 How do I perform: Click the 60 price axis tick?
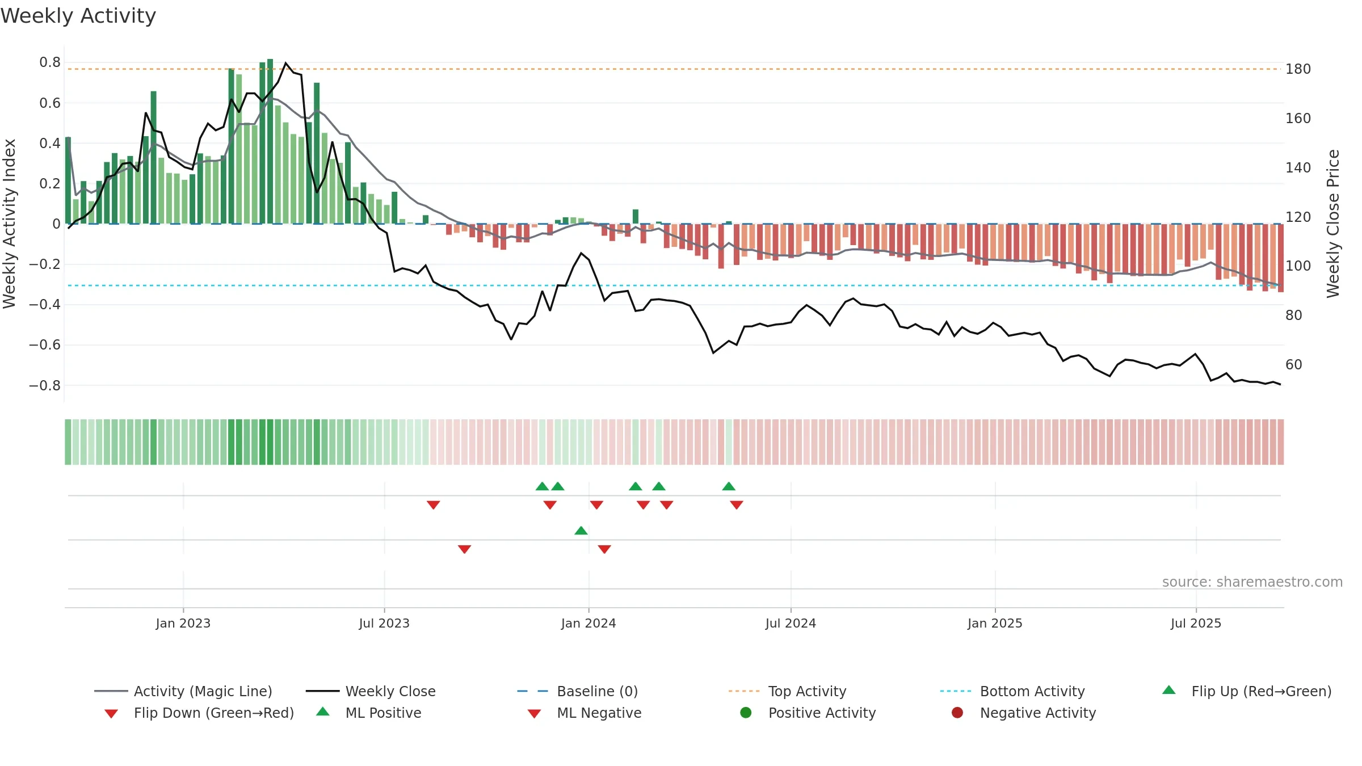click(1294, 365)
